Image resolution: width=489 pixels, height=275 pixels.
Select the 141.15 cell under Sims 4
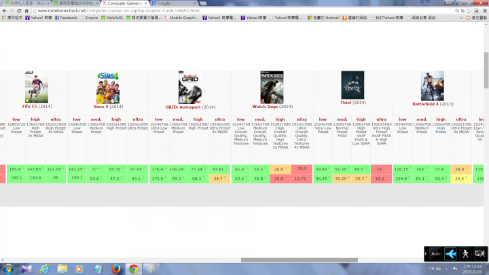(x=77, y=169)
